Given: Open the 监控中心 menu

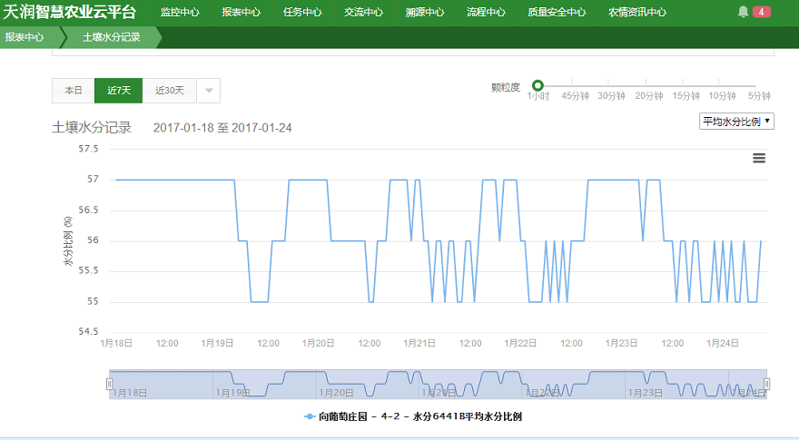Looking at the screenshot, I should pyautogui.click(x=180, y=13).
